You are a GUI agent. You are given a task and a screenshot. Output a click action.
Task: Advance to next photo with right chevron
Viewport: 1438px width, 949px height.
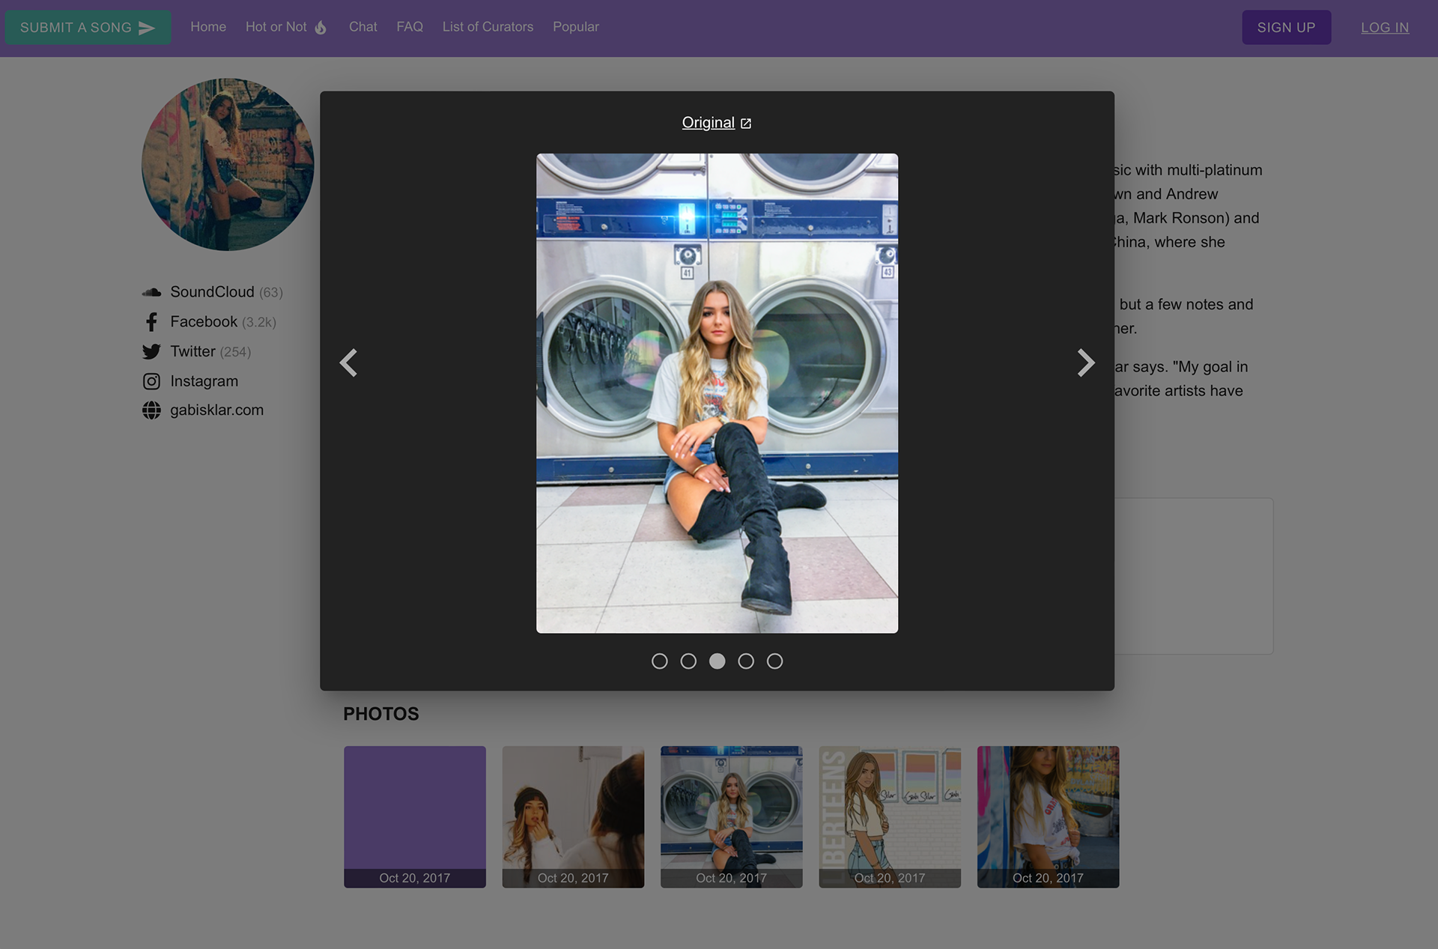pyautogui.click(x=1085, y=363)
